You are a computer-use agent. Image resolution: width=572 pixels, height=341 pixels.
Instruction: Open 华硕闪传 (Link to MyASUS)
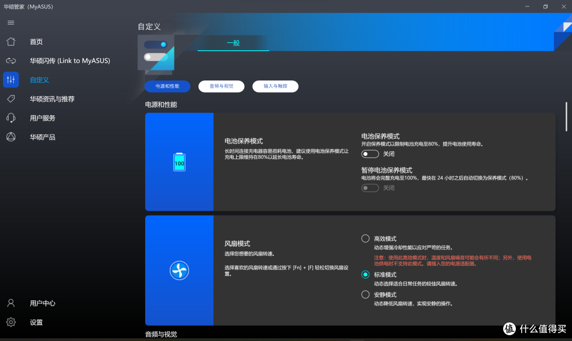(x=70, y=60)
